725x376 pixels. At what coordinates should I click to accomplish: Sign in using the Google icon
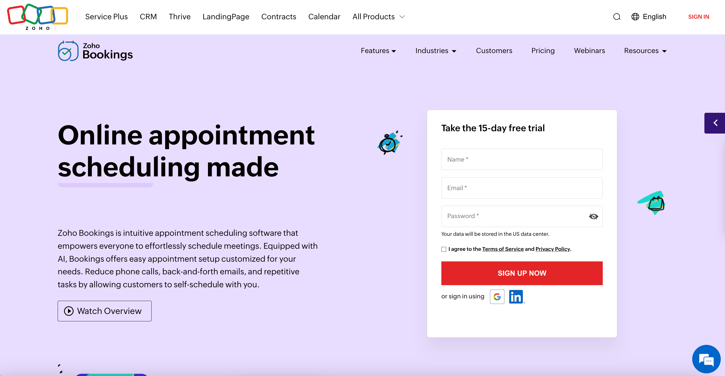point(497,297)
